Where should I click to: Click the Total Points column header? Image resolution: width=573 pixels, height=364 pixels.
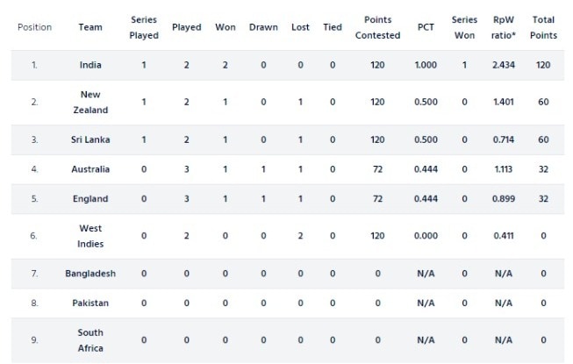[x=543, y=27]
